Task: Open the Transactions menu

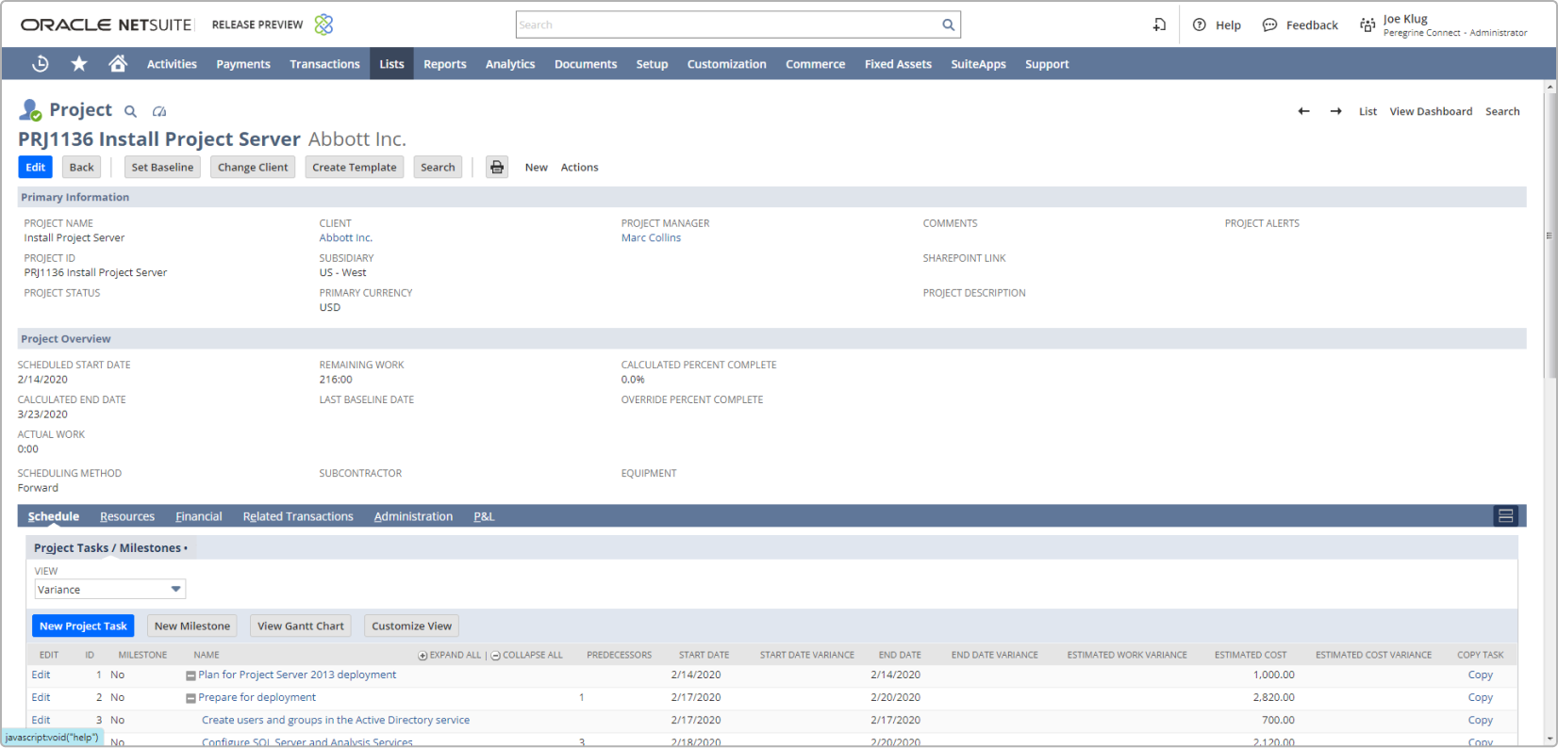Action: [324, 64]
